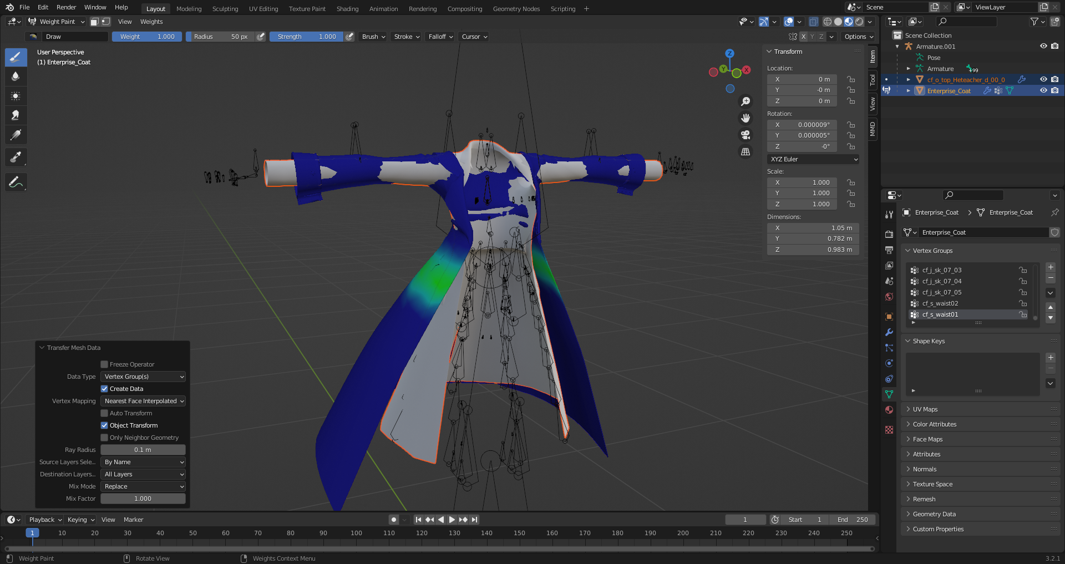Switch to the Shading workspace tab

pyautogui.click(x=348, y=9)
